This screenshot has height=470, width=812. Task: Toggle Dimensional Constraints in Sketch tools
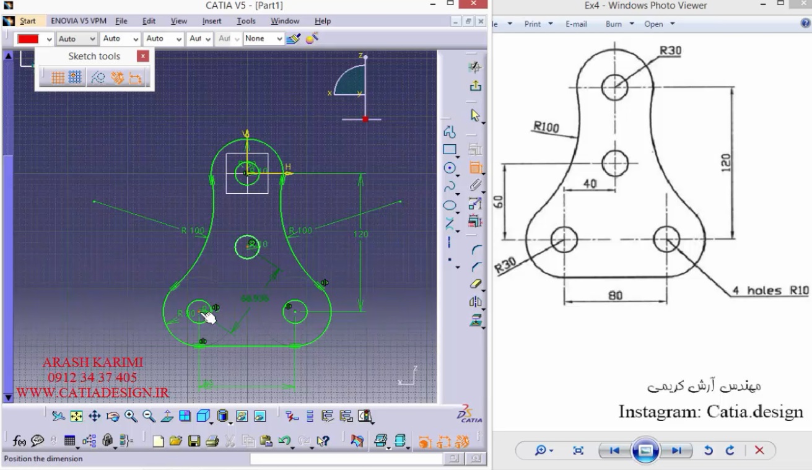[136, 77]
